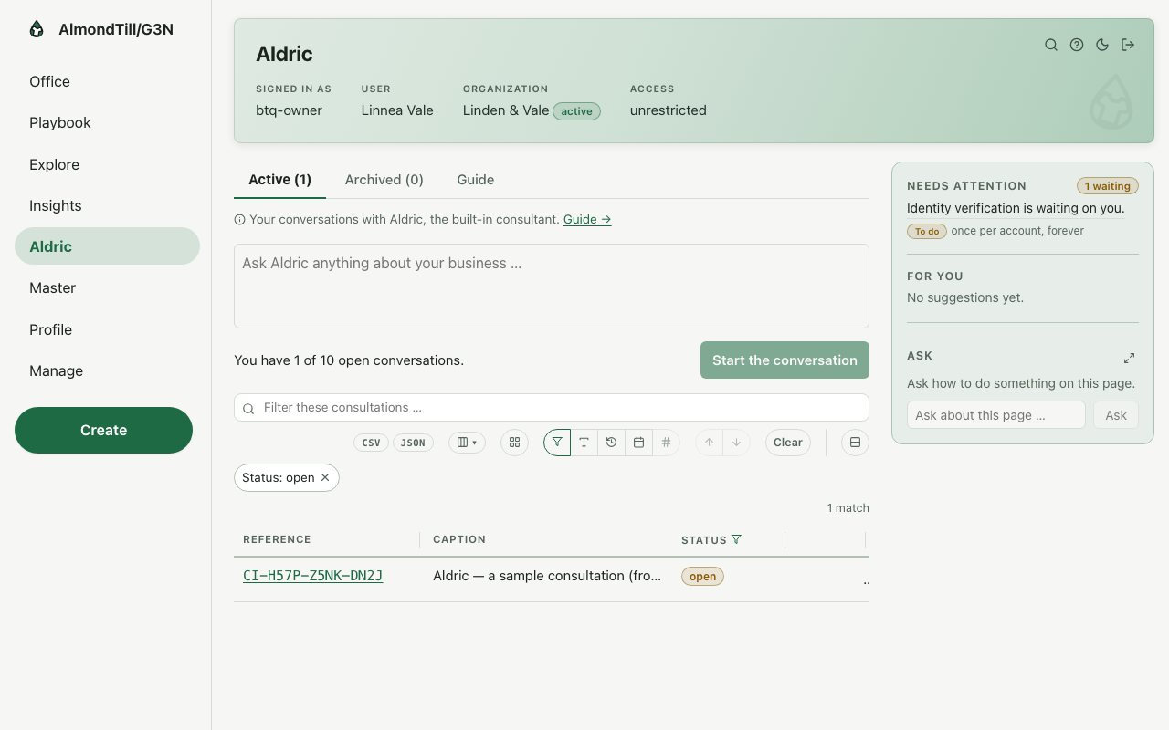The height and width of the screenshot is (730, 1169).
Task: Click the AlmondTill/G3N title text
Action: pyautogui.click(x=116, y=29)
